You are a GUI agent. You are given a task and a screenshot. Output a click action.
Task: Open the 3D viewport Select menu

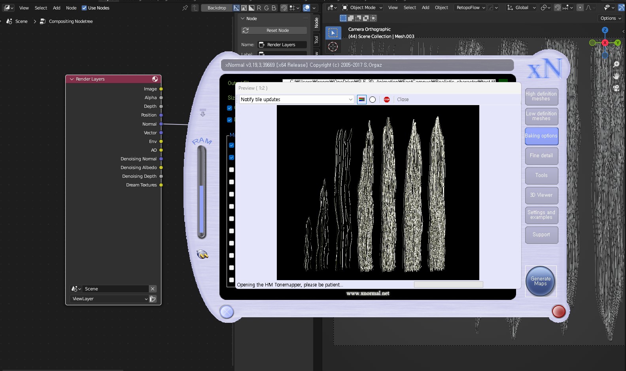click(410, 8)
